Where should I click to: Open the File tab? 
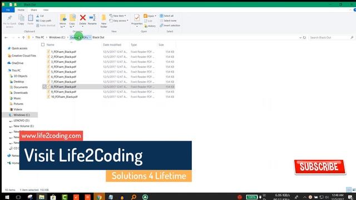click(8, 10)
